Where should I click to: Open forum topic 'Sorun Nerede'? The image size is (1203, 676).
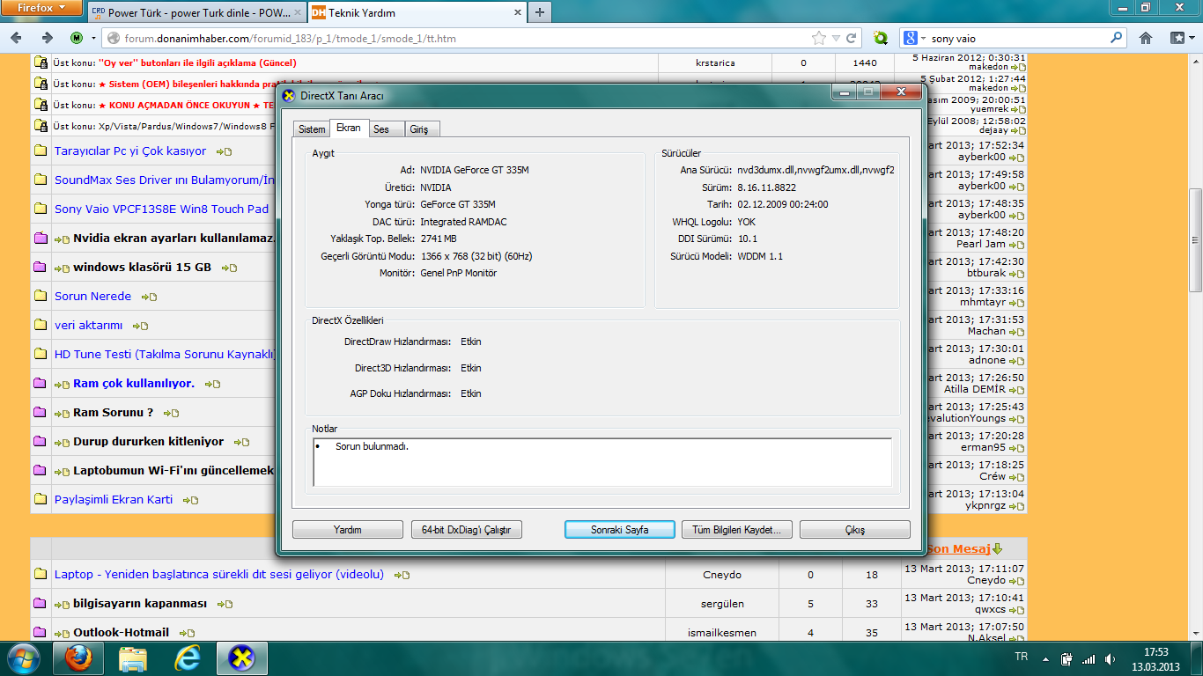[x=92, y=297]
